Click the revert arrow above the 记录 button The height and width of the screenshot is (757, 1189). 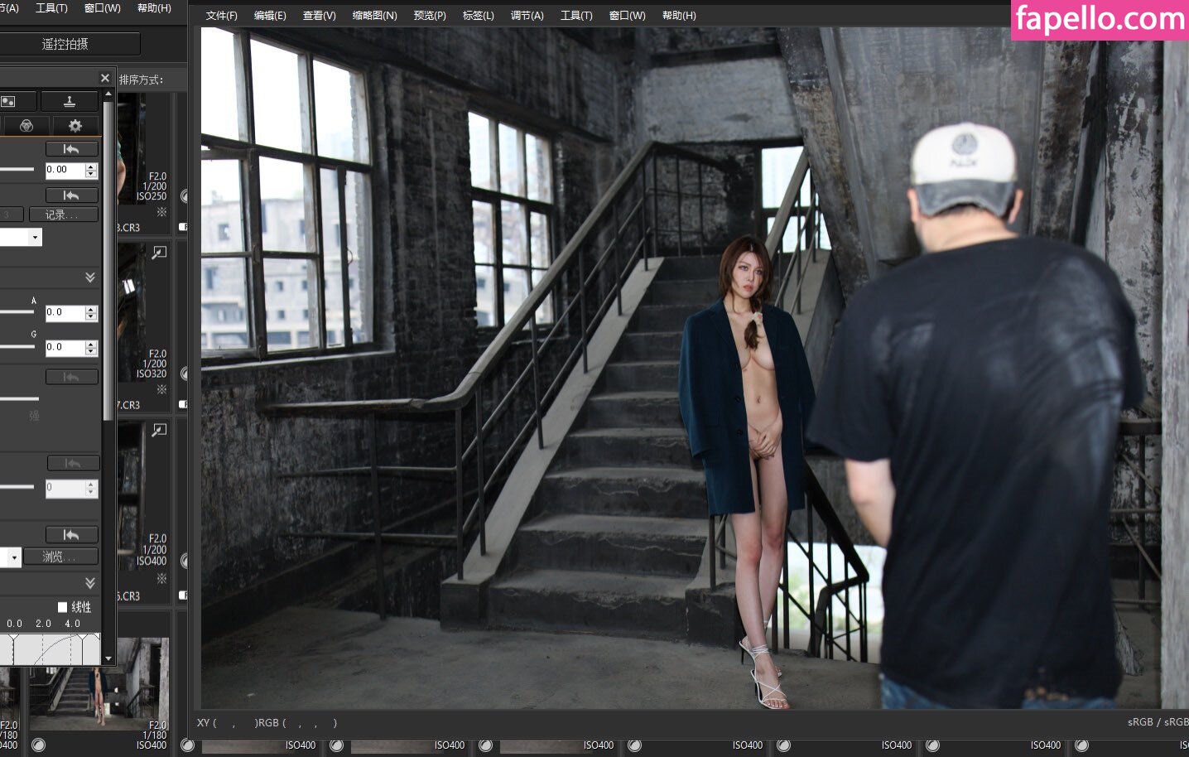pos(72,195)
